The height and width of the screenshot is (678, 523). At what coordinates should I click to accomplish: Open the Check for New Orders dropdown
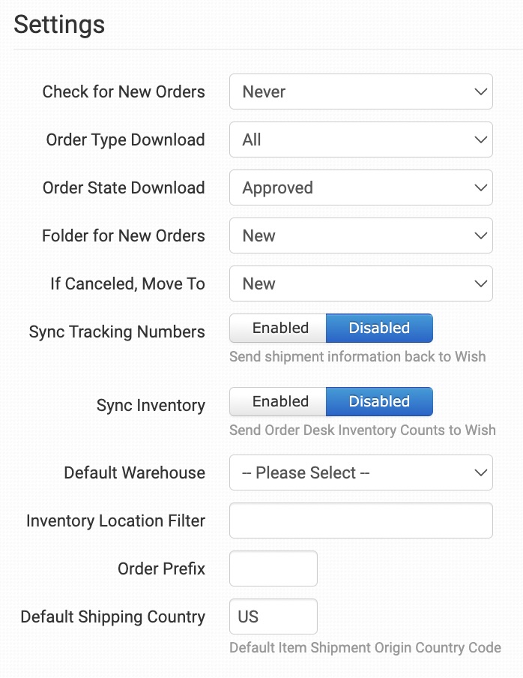pyautogui.click(x=360, y=91)
